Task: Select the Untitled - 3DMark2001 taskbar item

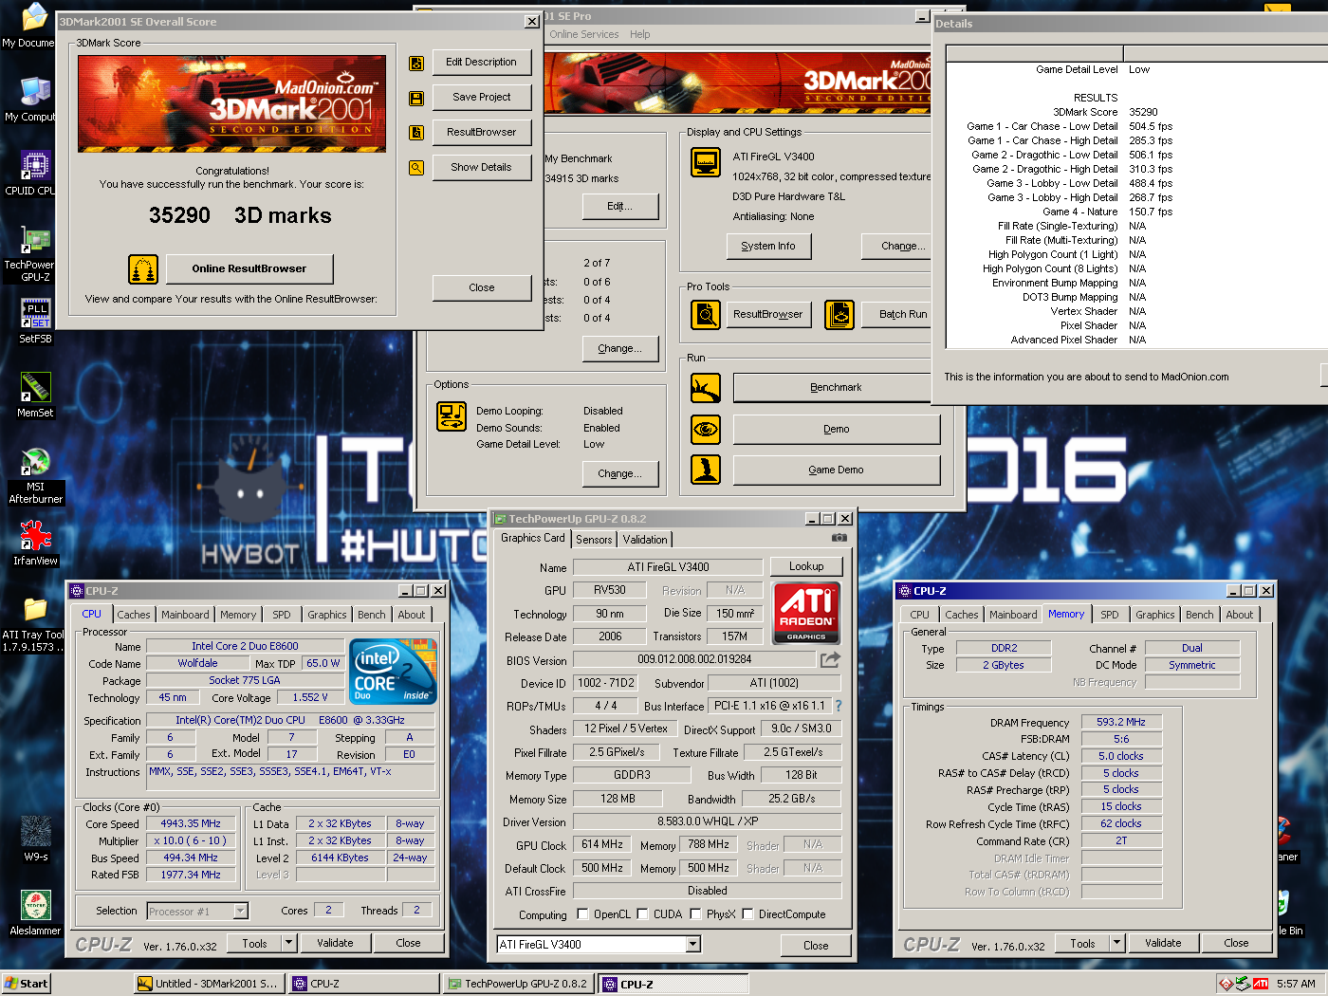Action: pyautogui.click(x=209, y=984)
